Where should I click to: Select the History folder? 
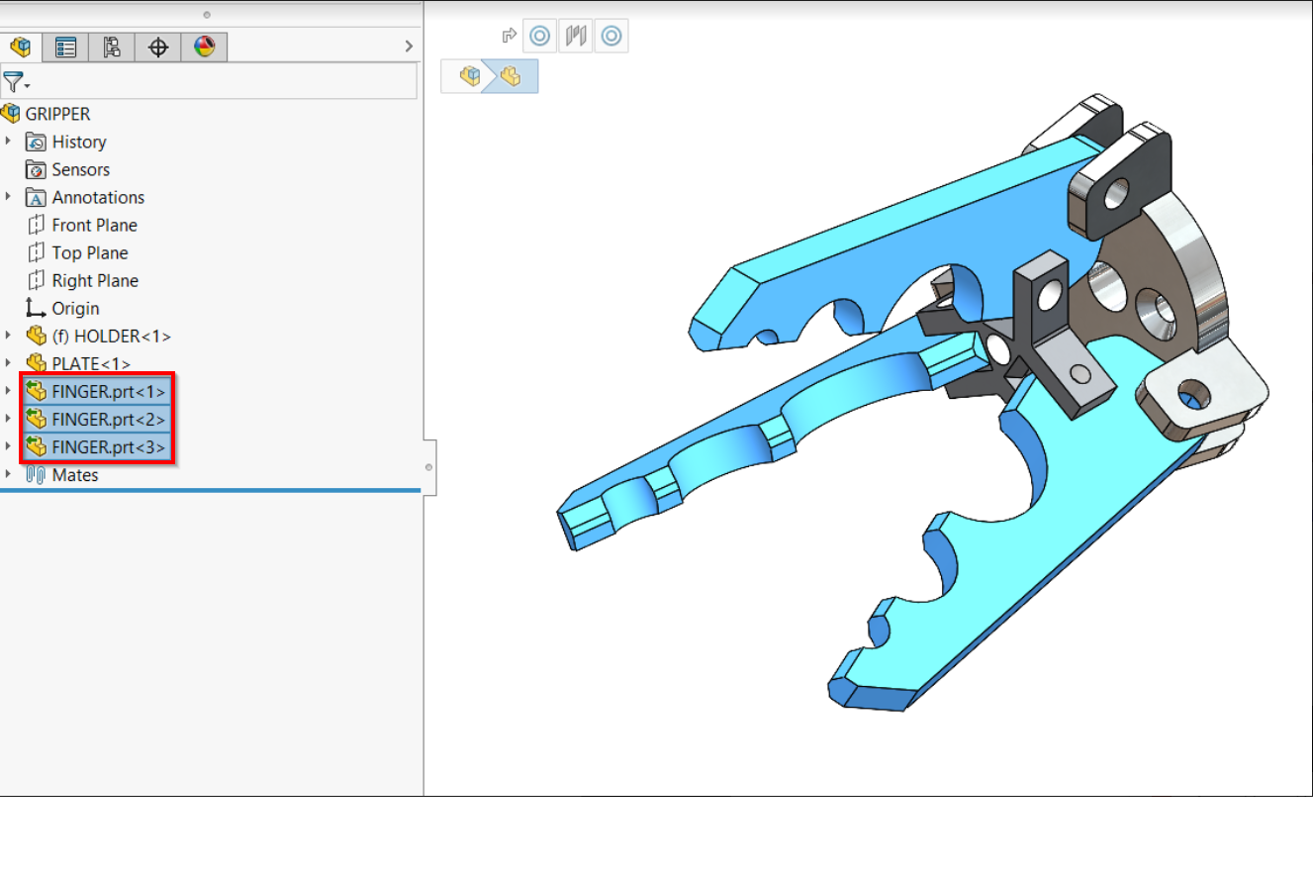pos(79,142)
